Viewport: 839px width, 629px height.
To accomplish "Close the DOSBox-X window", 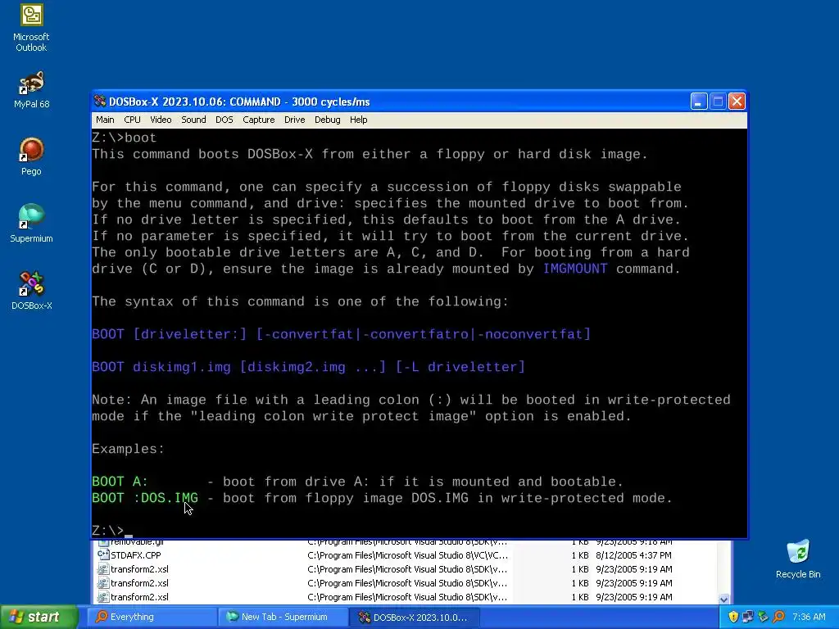I will coord(737,101).
